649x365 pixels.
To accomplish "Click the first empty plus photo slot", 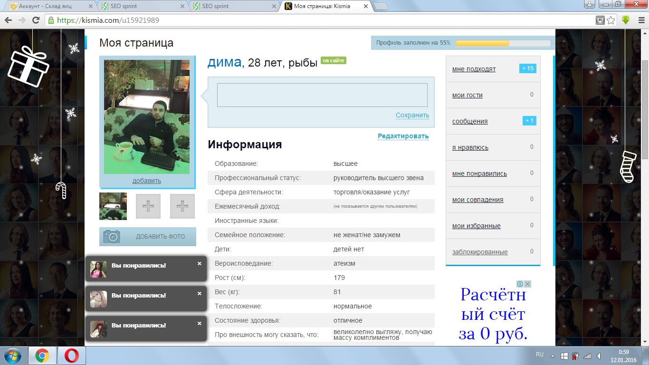I will point(148,206).
